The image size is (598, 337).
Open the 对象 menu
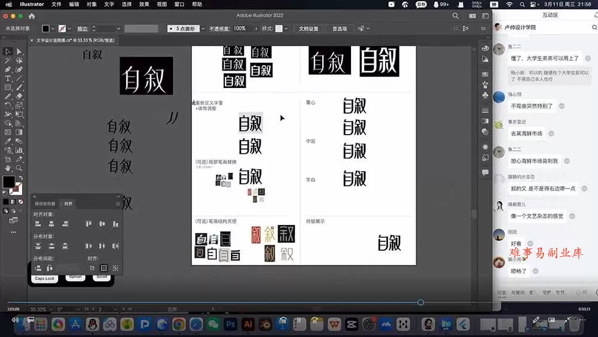click(91, 4)
